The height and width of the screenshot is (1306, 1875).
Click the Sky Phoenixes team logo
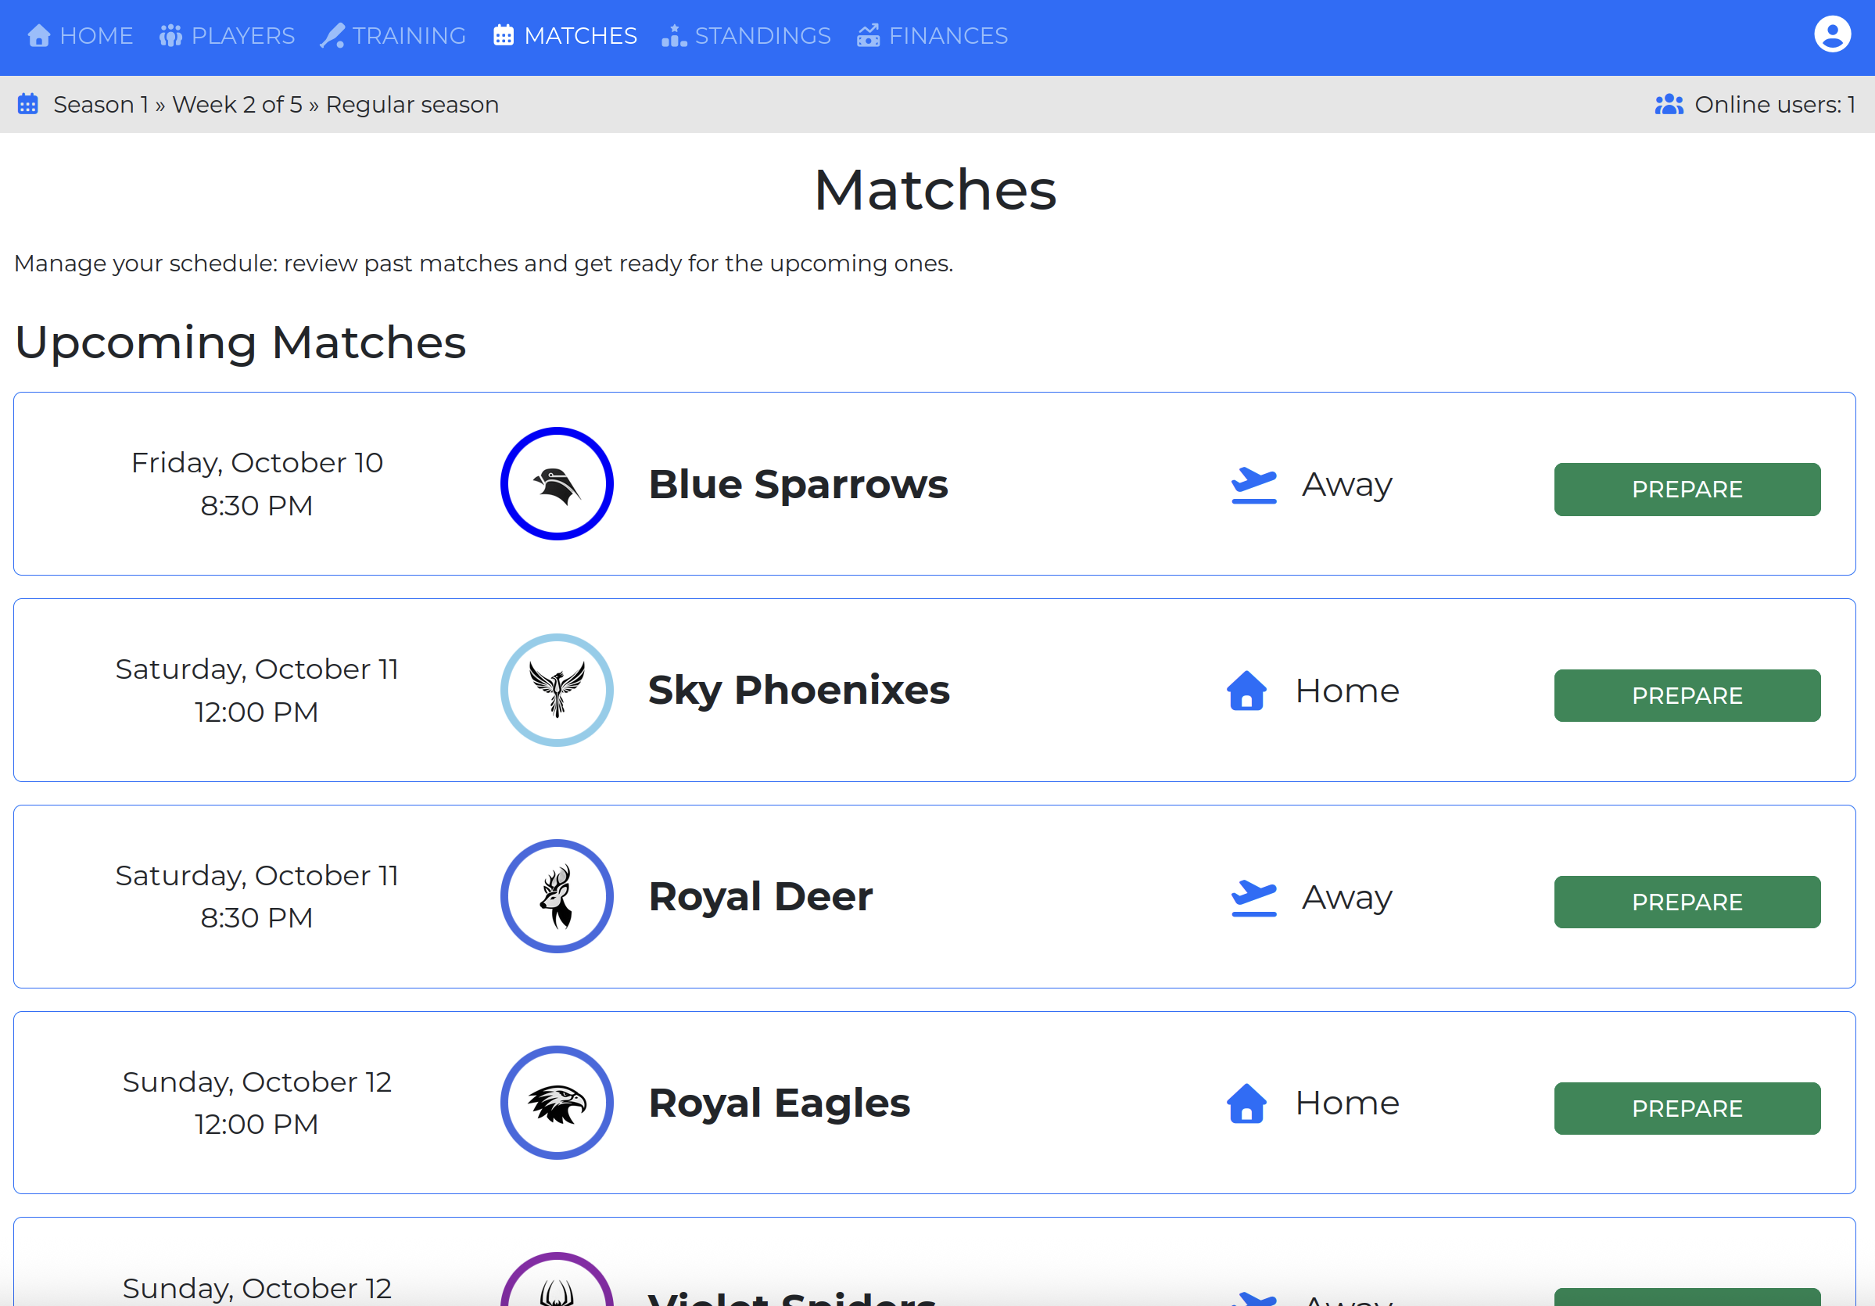(556, 691)
